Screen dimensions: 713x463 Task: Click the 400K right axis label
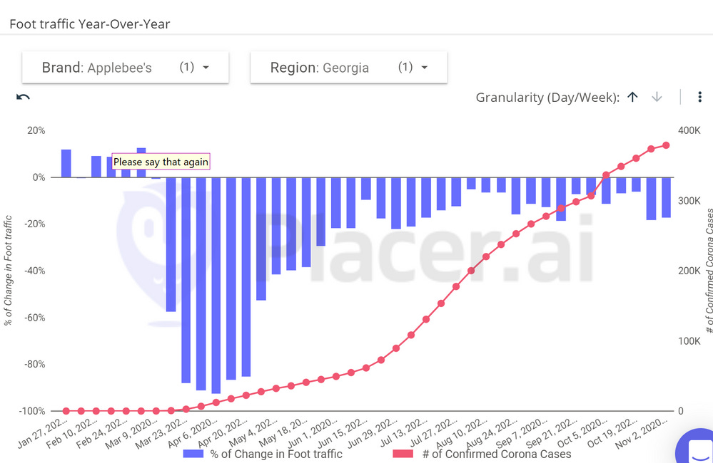[689, 131]
